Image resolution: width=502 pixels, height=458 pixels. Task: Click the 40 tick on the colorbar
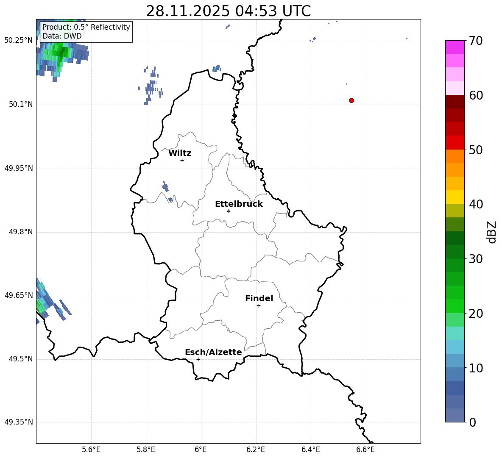476,204
